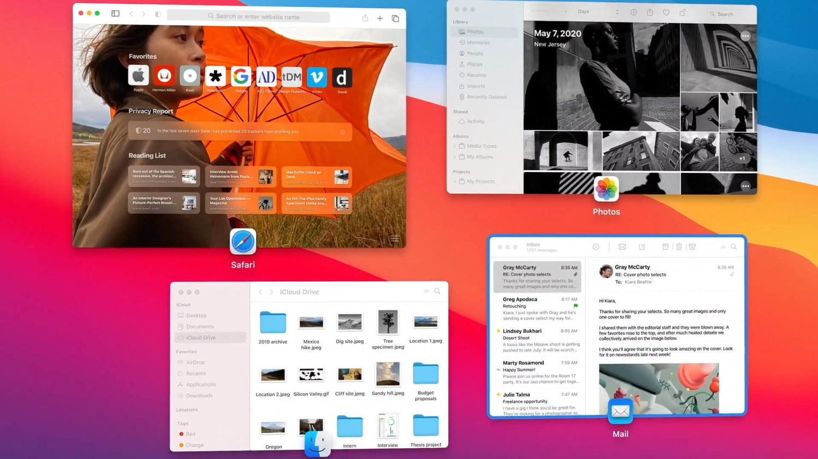Click the Share icon in the Photos toolbar
Viewport: 818px width, 459px height.
[650, 12]
